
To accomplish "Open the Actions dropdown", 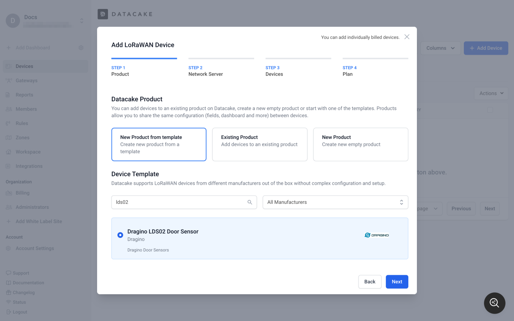I will pyautogui.click(x=491, y=93).
